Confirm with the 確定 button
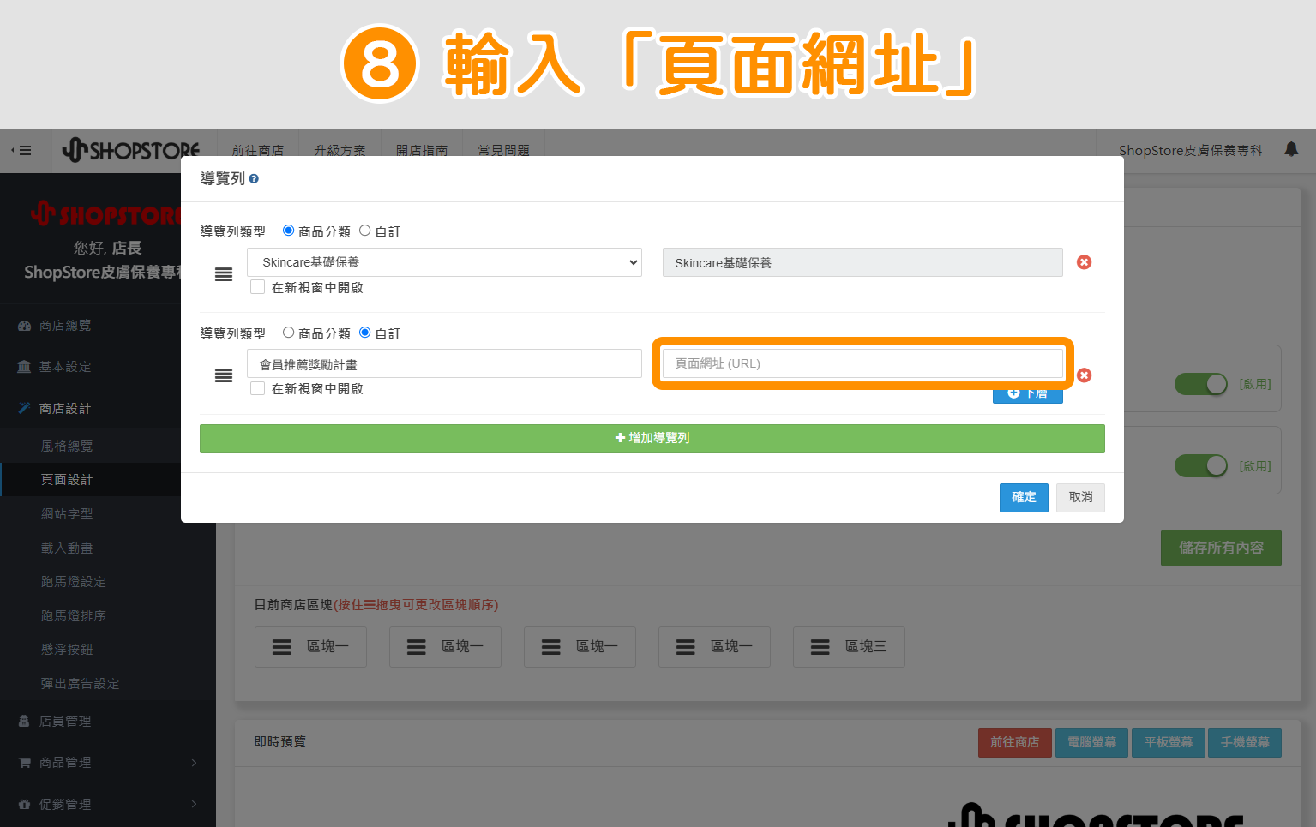 1024,498
